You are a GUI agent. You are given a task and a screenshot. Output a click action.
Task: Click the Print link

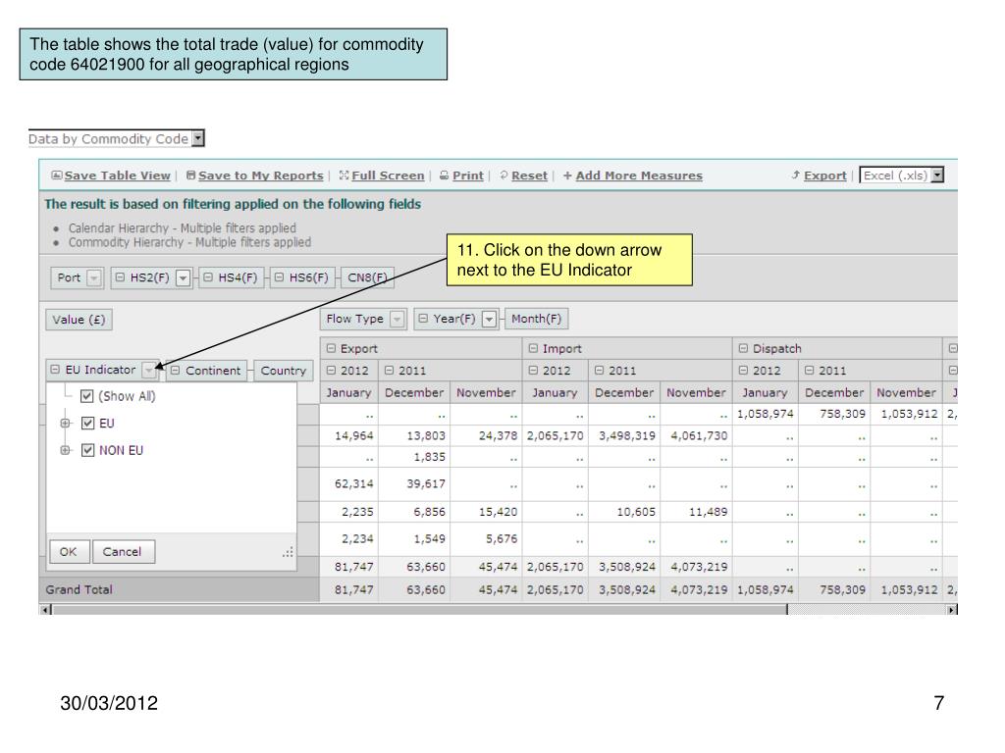468,176
